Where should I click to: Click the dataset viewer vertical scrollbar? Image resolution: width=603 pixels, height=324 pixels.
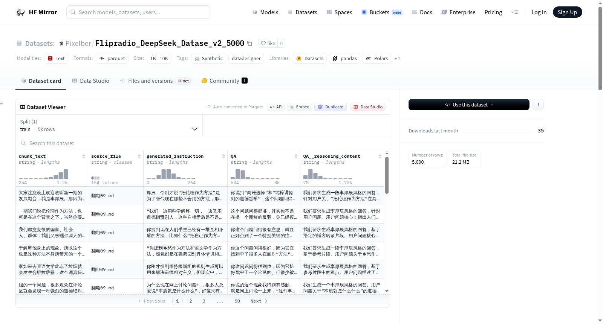click(x=387, y=175)
